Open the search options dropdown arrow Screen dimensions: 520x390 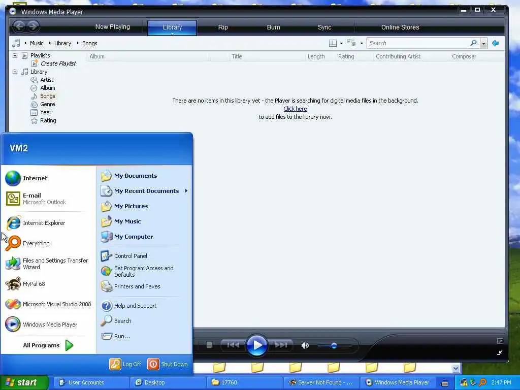tap(483, 44)
